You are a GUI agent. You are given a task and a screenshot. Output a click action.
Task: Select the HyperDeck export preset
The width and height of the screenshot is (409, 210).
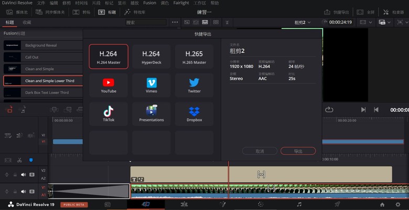tap(152, 57)
